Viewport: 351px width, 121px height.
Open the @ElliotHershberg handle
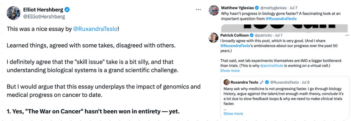pyautogui.click(x=44, y=16)
